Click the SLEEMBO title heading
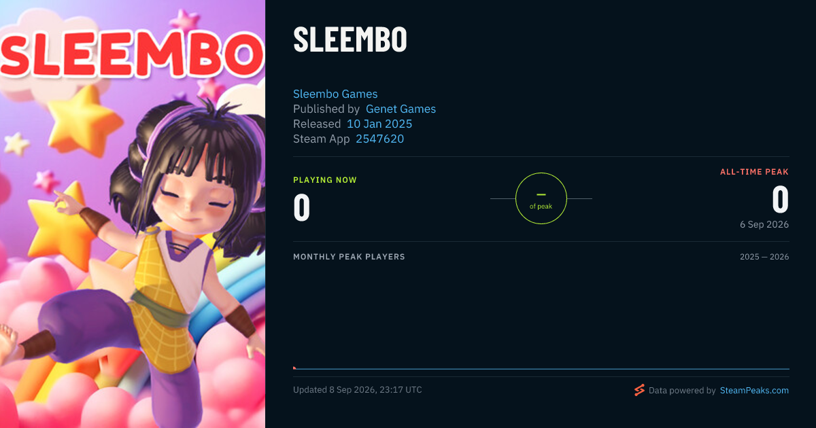 (x=350, y=39)
